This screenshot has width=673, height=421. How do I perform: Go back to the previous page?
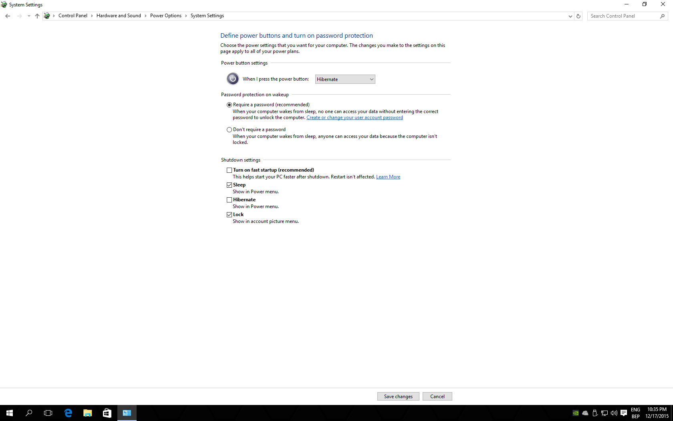8,16
